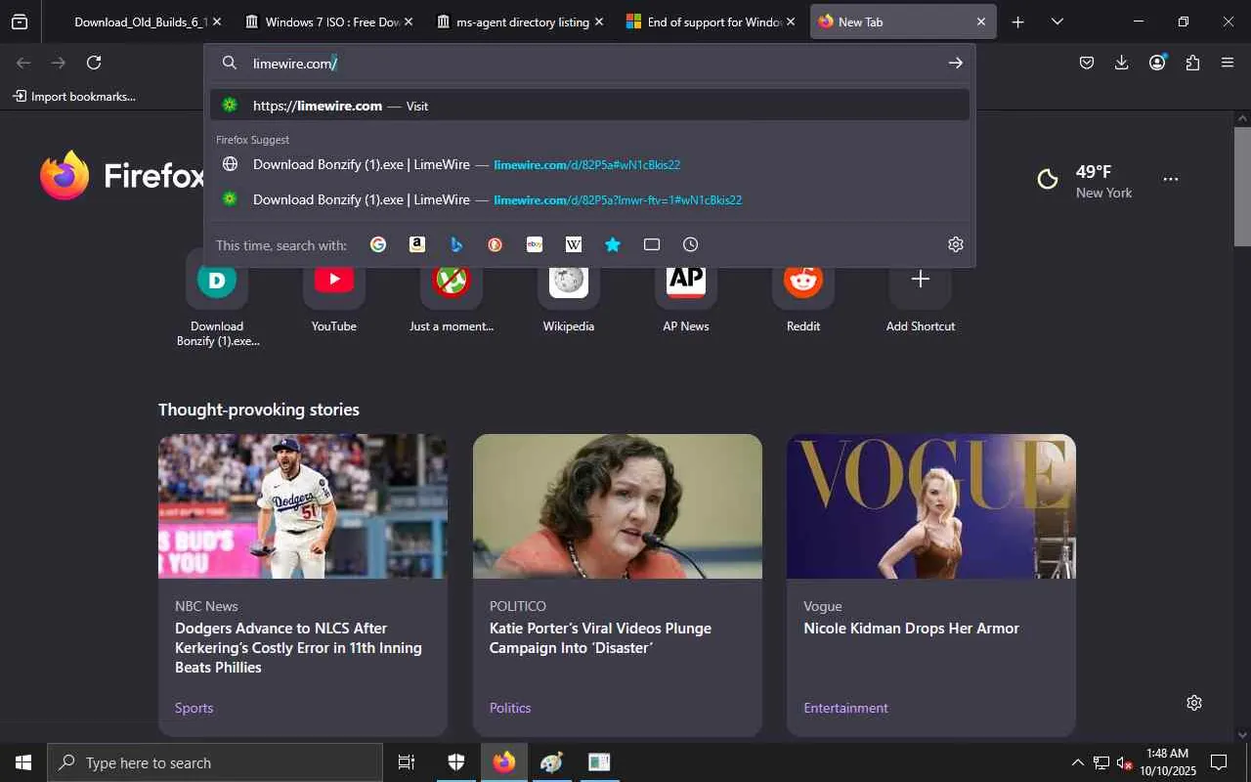Search this time with Google
This screenshot has height=782, width=1251.
click(378, 244)
